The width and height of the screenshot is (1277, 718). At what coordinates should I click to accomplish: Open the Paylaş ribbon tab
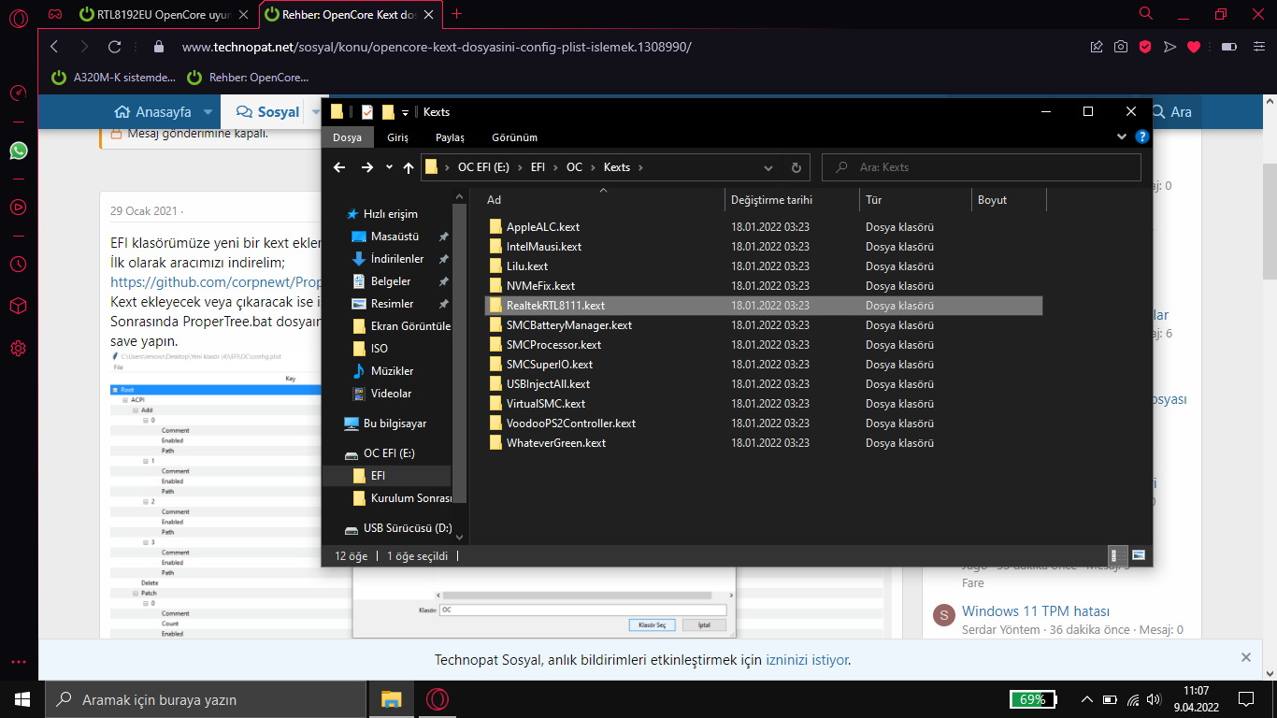click(x=450, y=137)
